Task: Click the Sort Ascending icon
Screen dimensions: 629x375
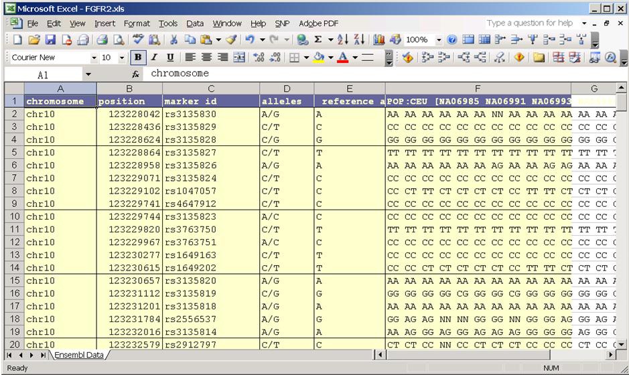Action: [x=342, y=40]
